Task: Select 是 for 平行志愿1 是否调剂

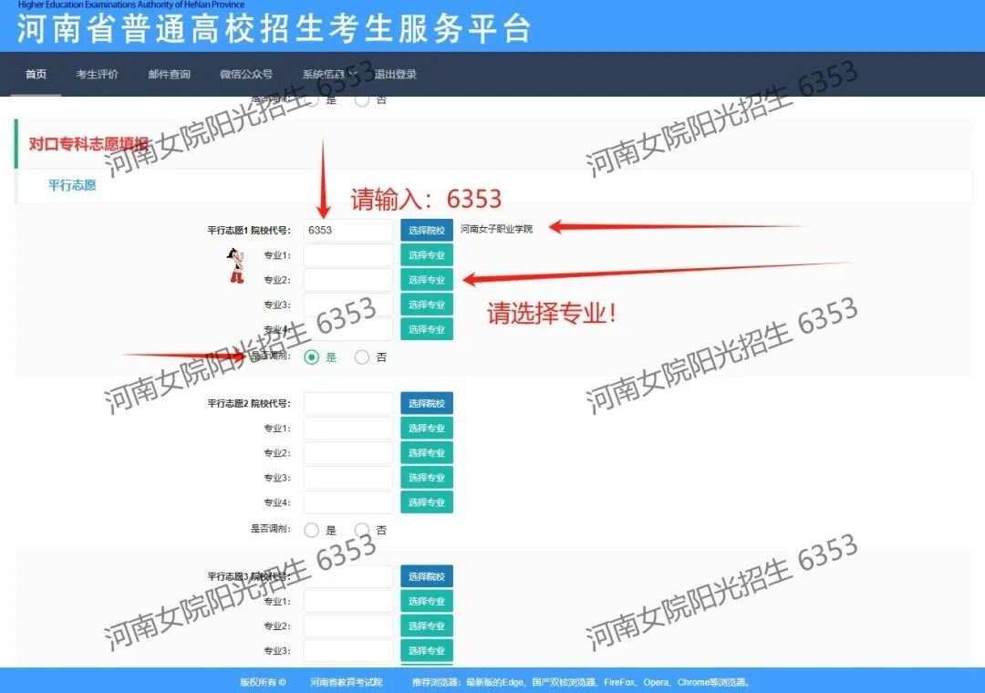Action: click(312, 357)
